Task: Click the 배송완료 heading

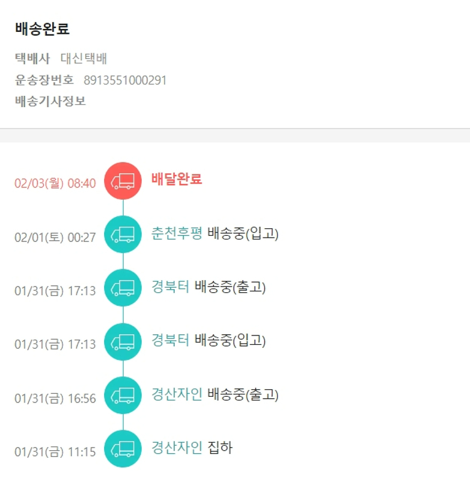Action: click(x=43, y=29)
